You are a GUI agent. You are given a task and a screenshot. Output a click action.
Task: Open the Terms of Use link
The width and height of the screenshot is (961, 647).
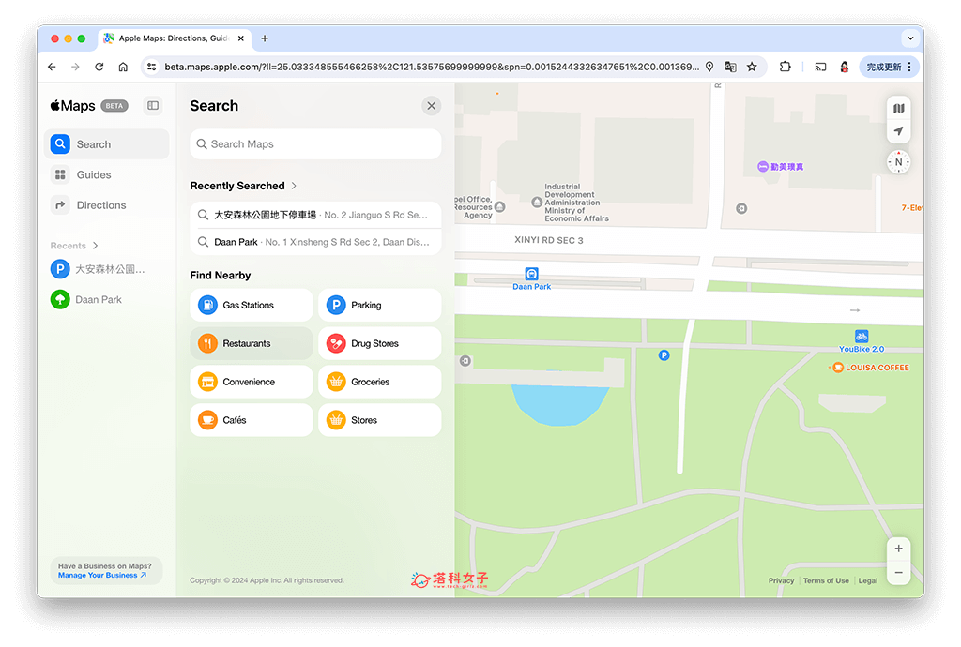pos(826,581)
